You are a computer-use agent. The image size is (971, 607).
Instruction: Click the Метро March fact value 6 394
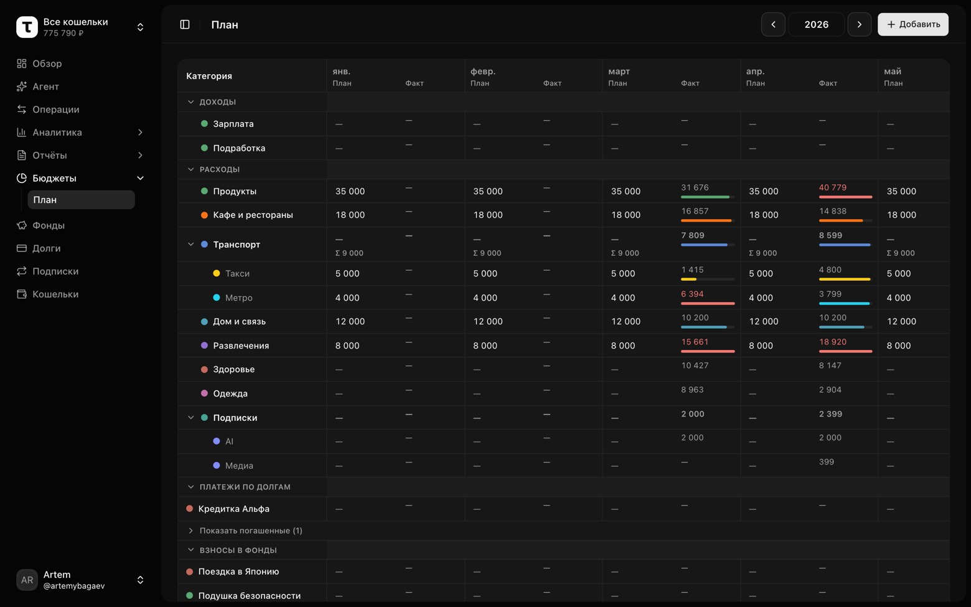tap(692, 294)
